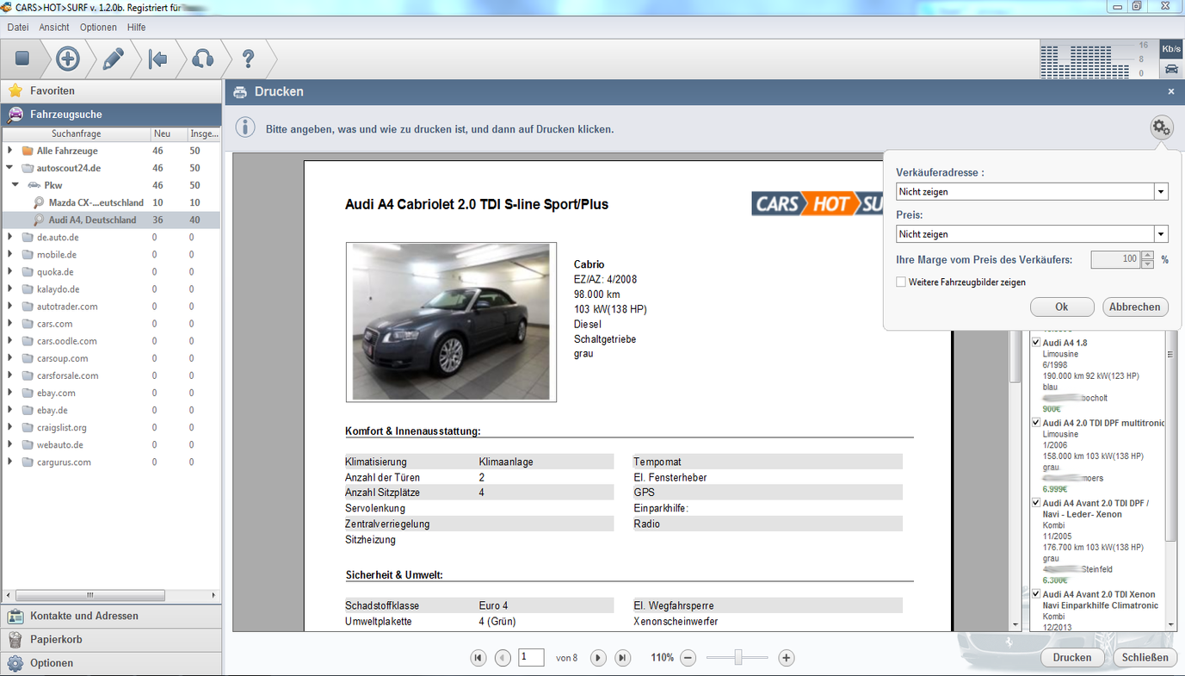The height and width of the screenshot is (676, 1185).
Task: Collapse the Pkw tree node
Action: click(15, 185)
